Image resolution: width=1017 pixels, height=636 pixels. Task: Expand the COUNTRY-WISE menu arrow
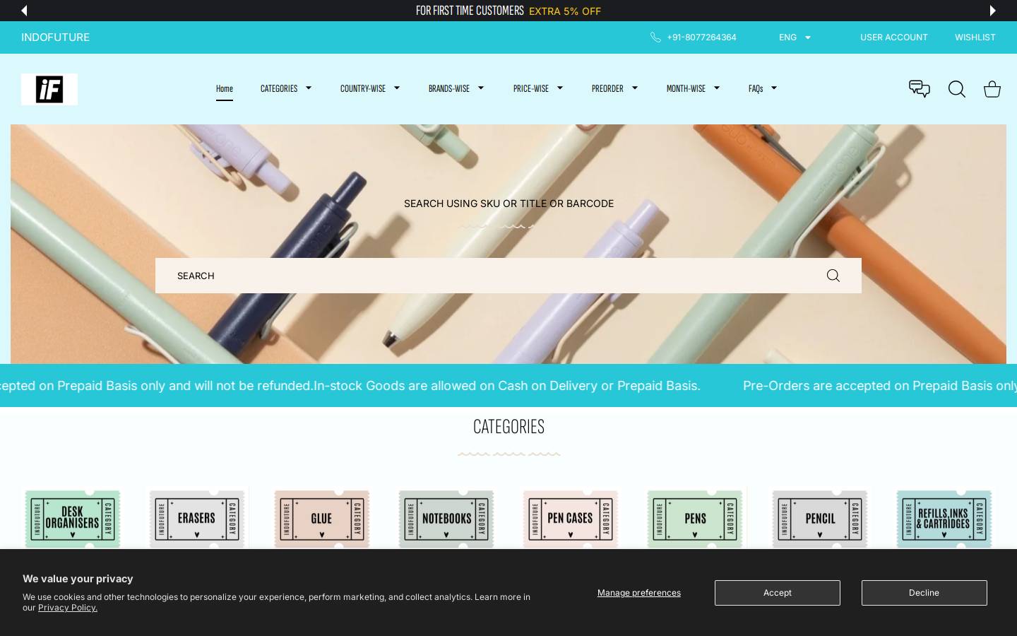[397, 88]
